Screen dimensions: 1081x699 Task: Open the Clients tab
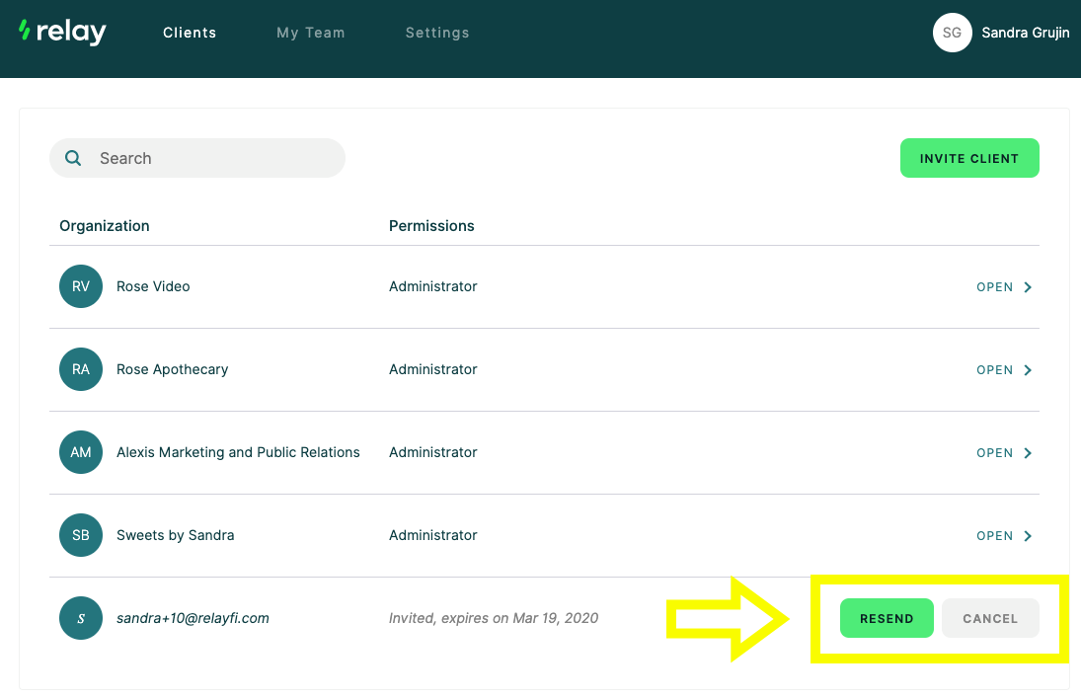coord(190,33)
